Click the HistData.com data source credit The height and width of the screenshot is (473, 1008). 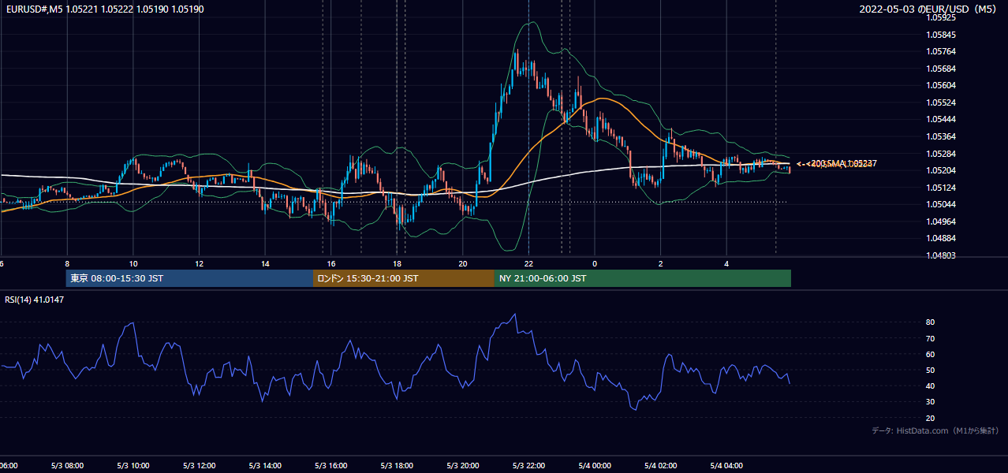[x=935, y=430]
